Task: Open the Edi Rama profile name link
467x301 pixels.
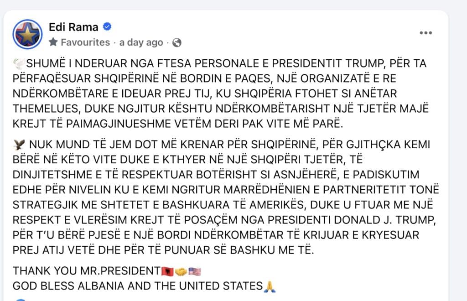Action: tap(73, 27)
